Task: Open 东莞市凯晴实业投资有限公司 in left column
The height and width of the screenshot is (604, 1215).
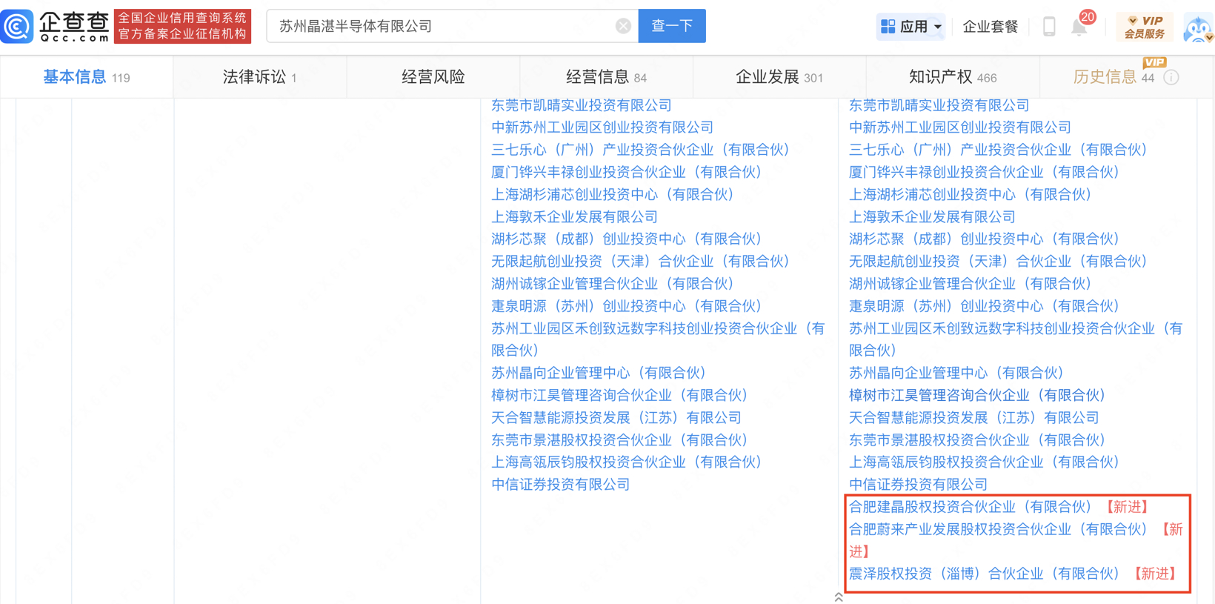Action: 582,105
